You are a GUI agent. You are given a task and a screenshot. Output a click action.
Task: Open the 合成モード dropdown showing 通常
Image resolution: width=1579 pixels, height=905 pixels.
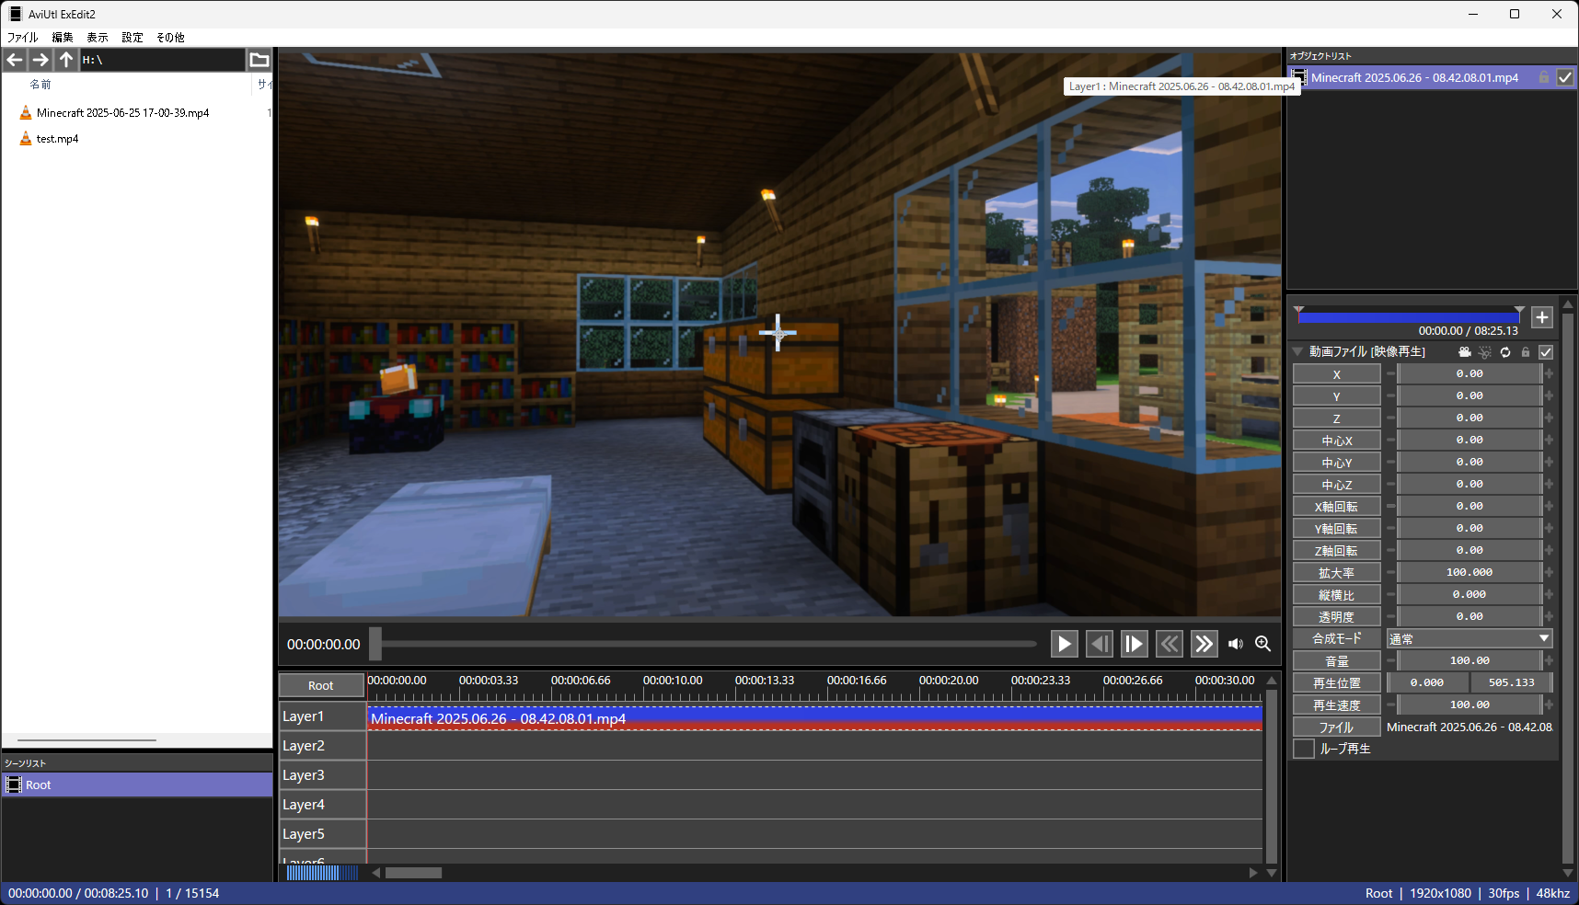(x=1470, y=638)
